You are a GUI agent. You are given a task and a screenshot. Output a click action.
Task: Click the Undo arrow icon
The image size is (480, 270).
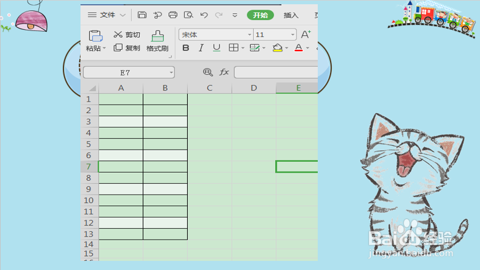point(204,15)
